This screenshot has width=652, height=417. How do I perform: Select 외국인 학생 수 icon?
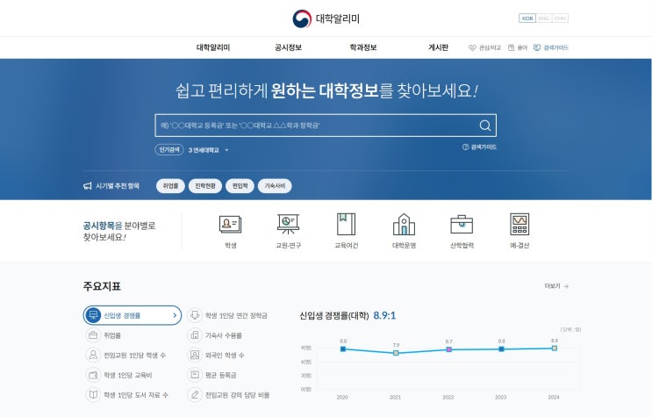195,355
